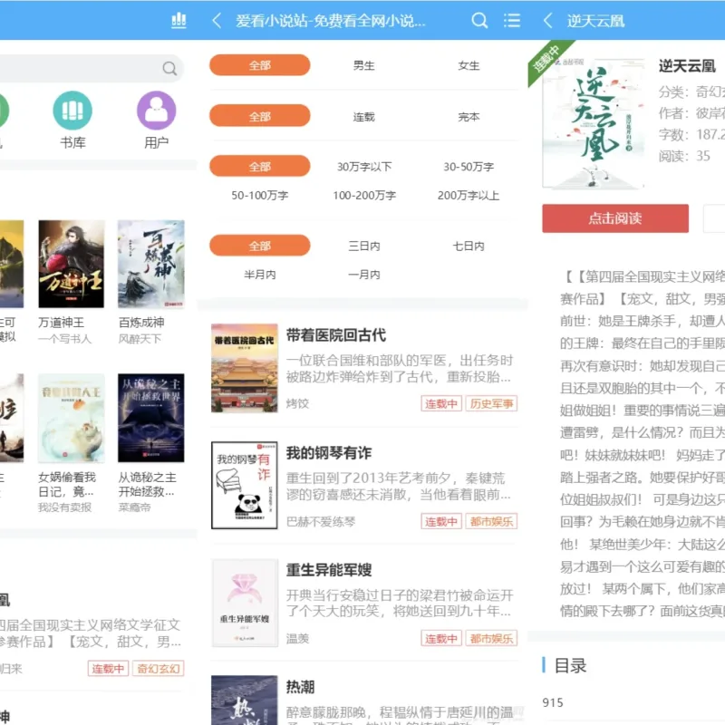Click the back arrow beside 爱看小说站 title
The width and height of the screenshot is (725, 725).
coord(217,21)
